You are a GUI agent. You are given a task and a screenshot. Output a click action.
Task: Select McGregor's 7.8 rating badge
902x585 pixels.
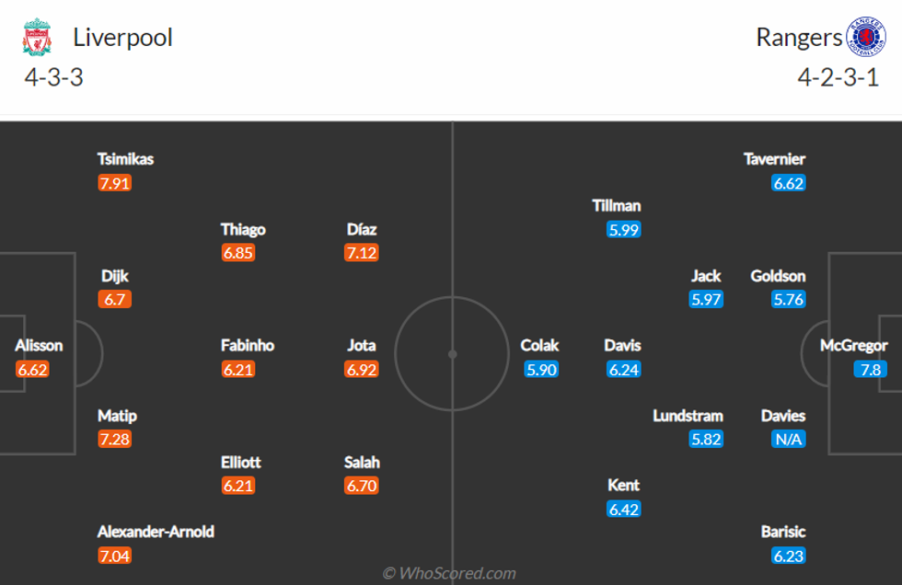870,370
